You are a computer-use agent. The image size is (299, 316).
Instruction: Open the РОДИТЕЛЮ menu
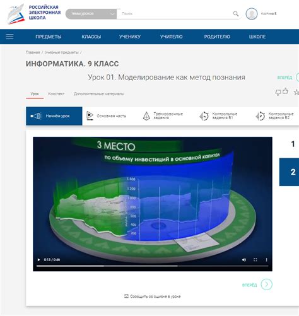217,37
